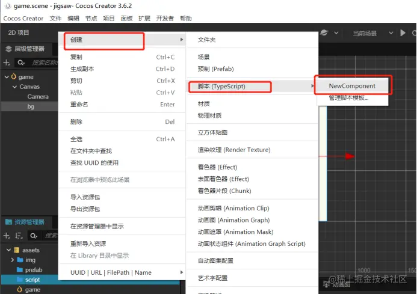Viewport: 417px width, 294px height.
Task: Open the Extension (扩展) menu
Action: pos(144,19)
